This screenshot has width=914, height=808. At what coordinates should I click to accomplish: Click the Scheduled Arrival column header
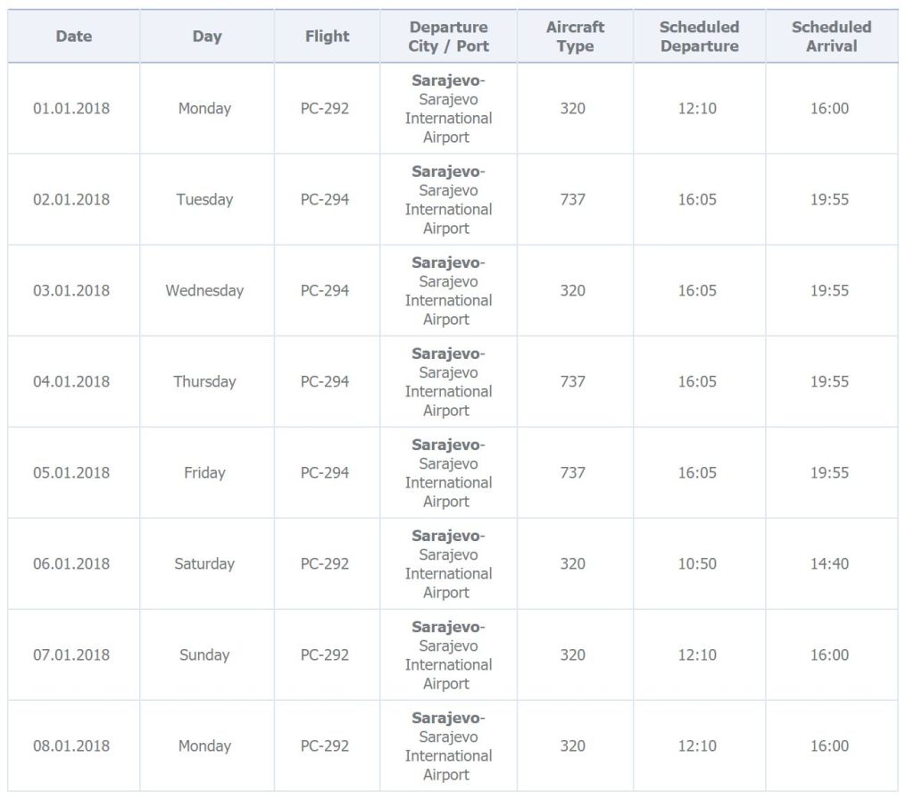click(831, 37)
